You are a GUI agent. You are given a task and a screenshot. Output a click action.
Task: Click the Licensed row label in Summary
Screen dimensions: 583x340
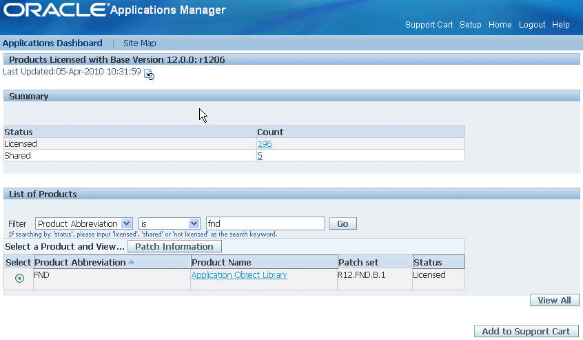[21, 144]
